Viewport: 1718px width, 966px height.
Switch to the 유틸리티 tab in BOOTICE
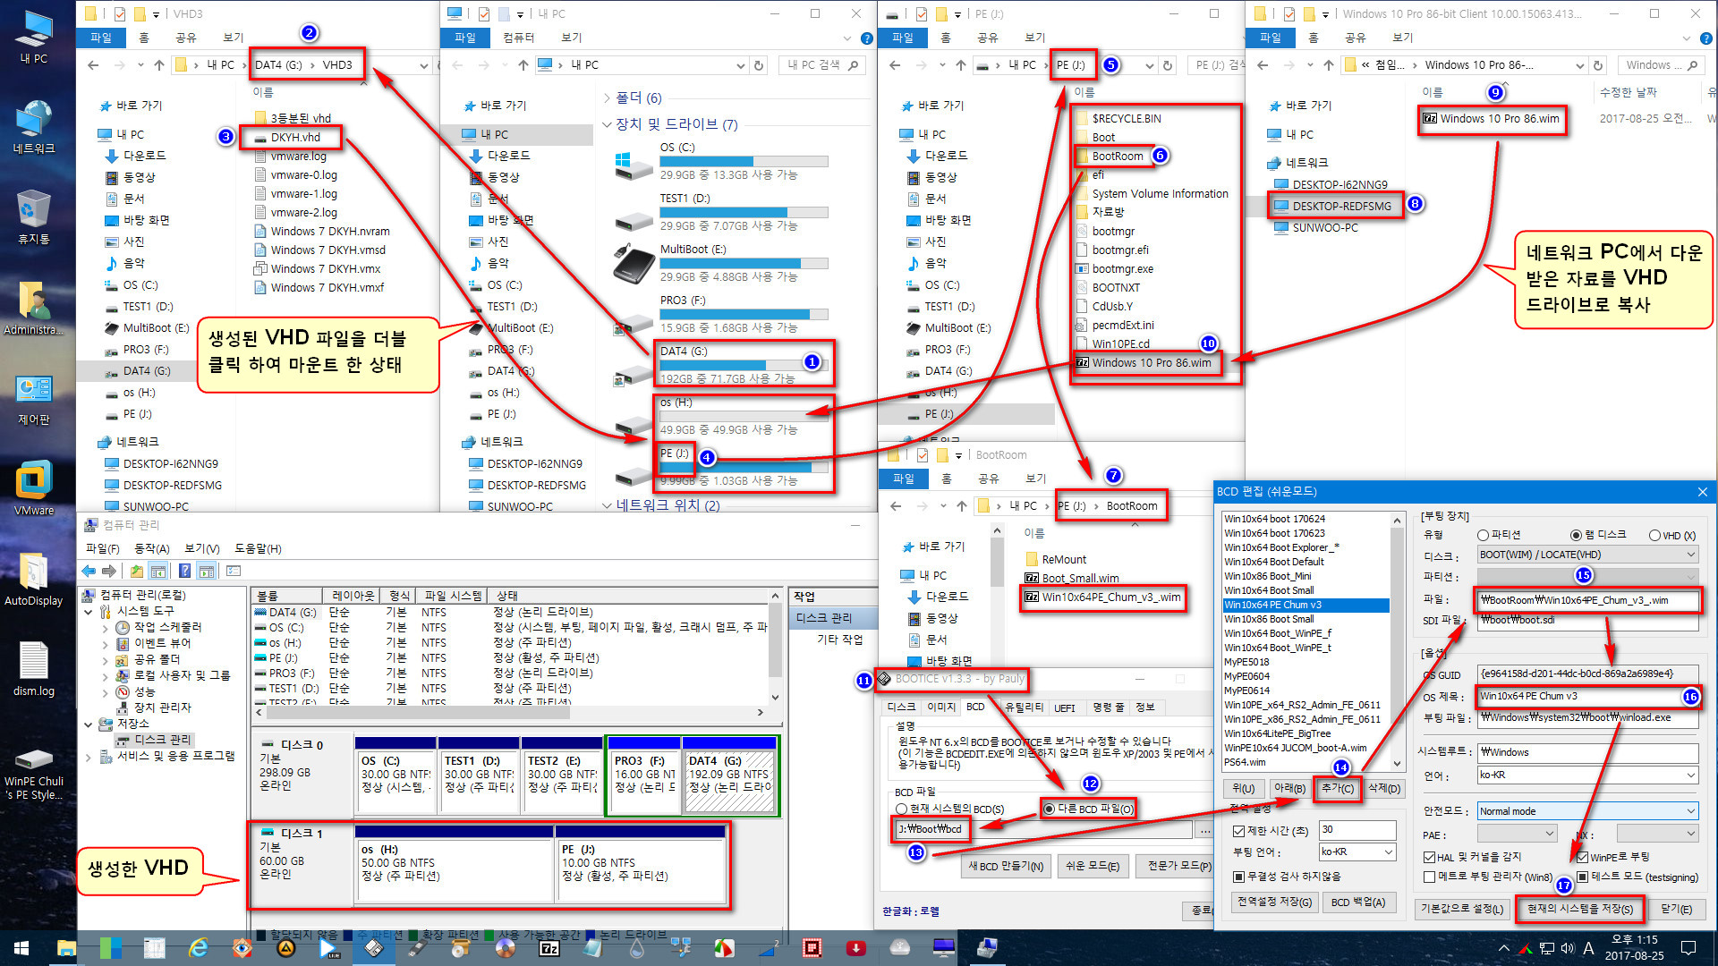click(1025, 707)
